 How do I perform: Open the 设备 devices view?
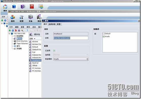(x=31, y=18)
